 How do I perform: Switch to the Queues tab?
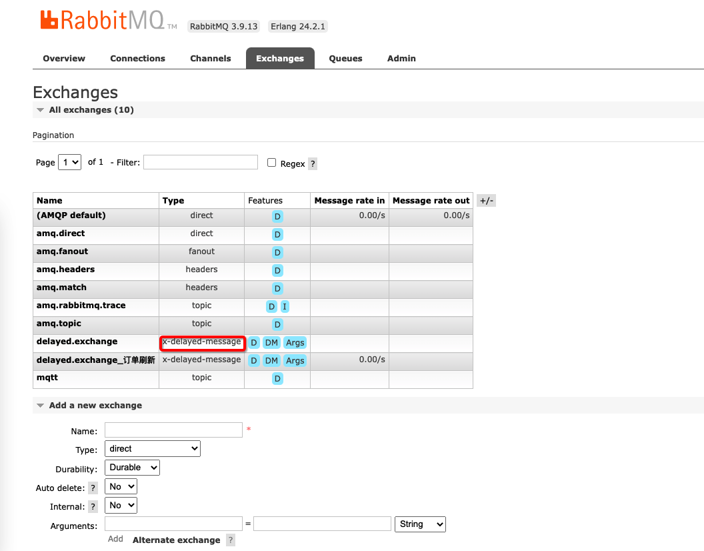pos(346,59)
